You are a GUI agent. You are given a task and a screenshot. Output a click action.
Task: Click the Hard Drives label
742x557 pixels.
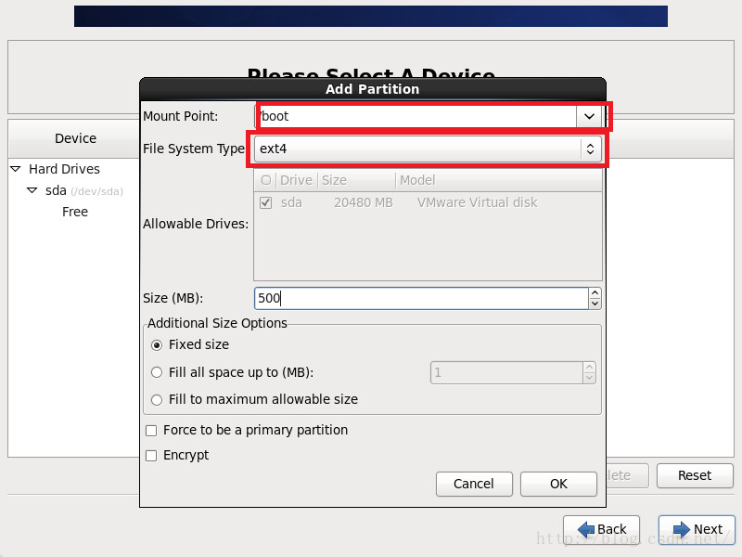[x=64, y=169]
